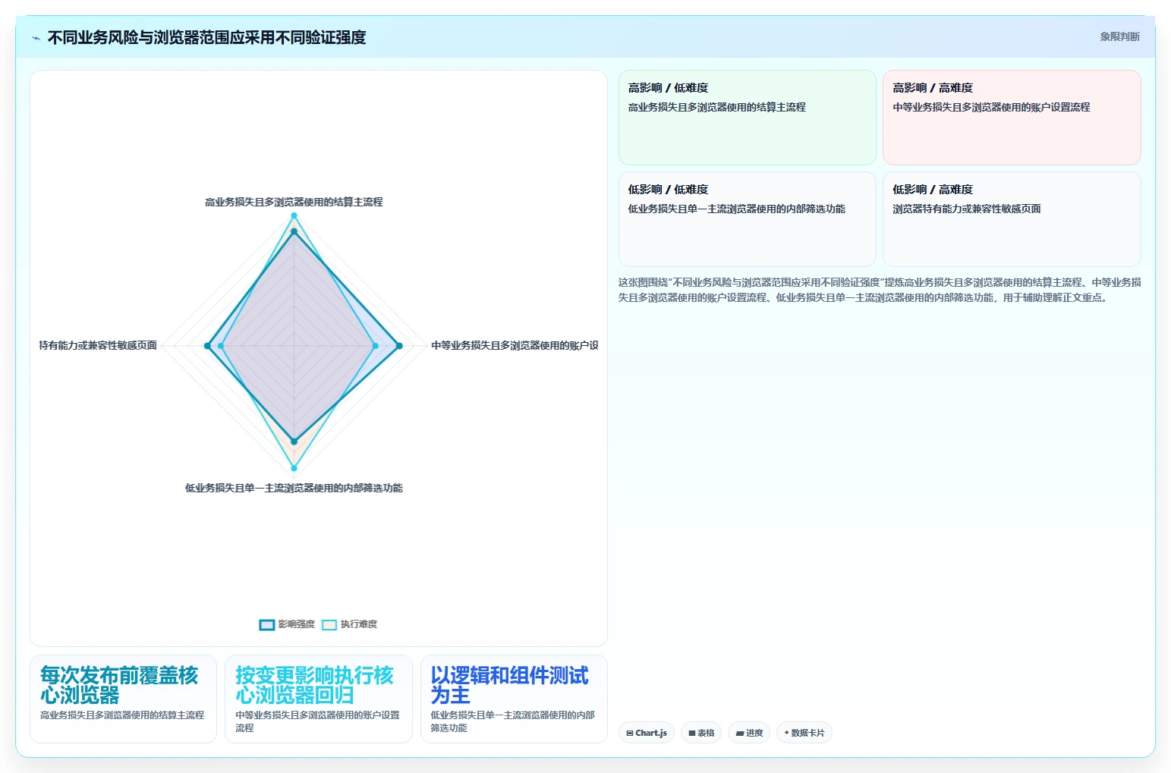This screenshot has width=1171, height=773.
Task: Toggle the 影响强度 legend swatch
Action: (x=266, y=624)
